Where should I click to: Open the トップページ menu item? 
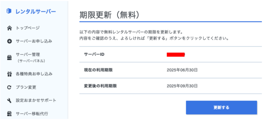tap(28, 28)
